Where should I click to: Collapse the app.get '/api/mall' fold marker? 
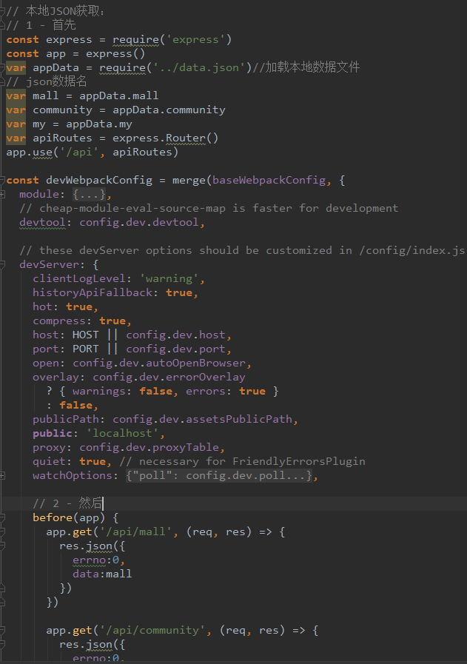point(1,532)
